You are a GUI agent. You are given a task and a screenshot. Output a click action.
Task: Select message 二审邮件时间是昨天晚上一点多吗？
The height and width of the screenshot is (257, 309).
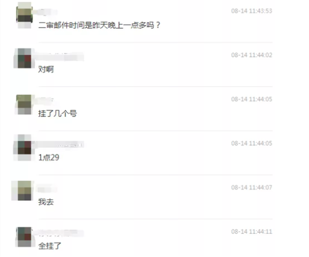click(100, 25)
